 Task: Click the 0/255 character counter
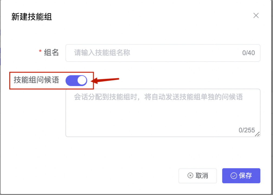pos(247,130)
